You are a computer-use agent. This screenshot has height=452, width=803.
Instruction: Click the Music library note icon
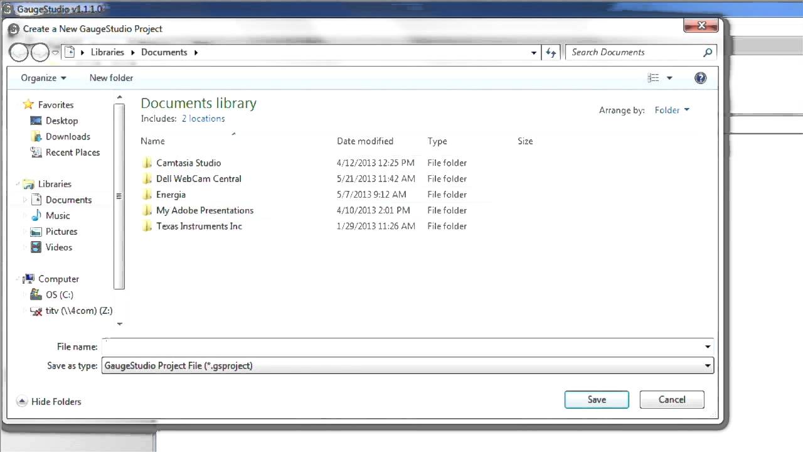(x=36, y=215)
